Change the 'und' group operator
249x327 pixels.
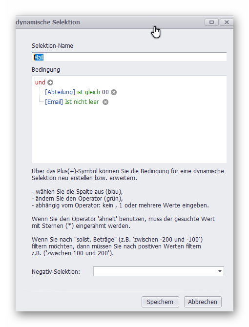click(x=40, y=82)
